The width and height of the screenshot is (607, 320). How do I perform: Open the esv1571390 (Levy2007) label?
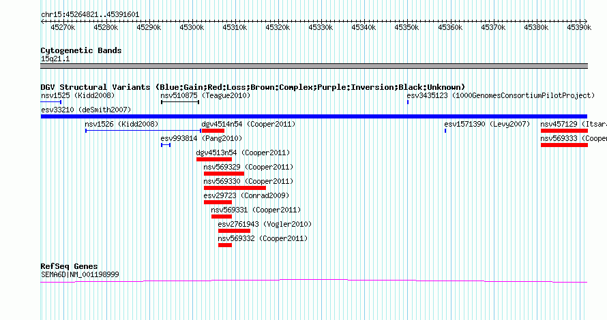click(487, 124)
